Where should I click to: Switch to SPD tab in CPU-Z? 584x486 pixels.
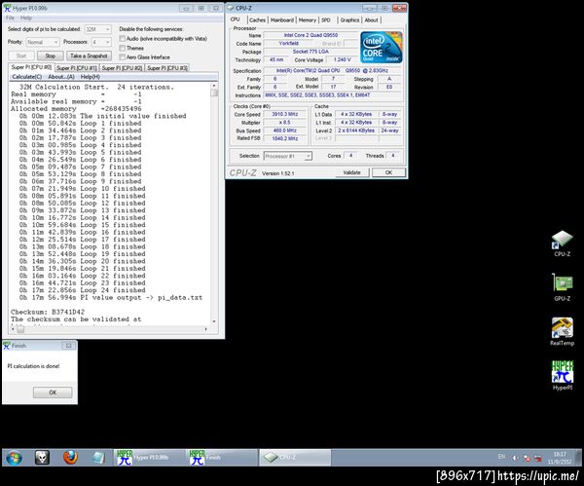[326, 20]
